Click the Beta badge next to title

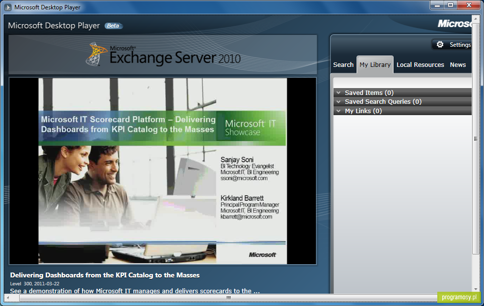[113, 26]
